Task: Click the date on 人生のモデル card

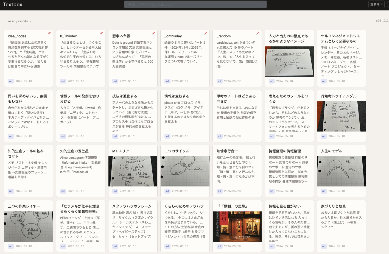Action: pos(337,191)
